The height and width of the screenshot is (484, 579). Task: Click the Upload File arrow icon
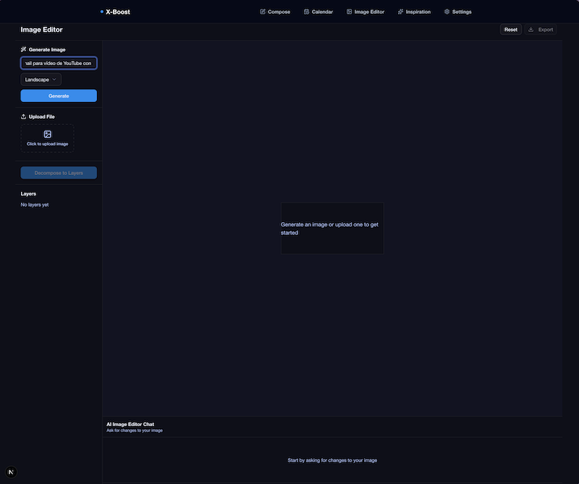click(24, 116)
